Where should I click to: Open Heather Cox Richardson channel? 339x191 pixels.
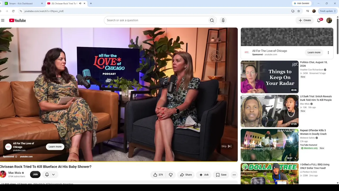pos(311,70)
